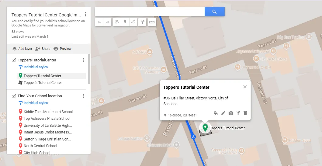Image resolution: width=322 pixels, height=166 pixels.
Task: Click A CARE shop map icon
Action: pyautogui.click(x=150, y=52)
